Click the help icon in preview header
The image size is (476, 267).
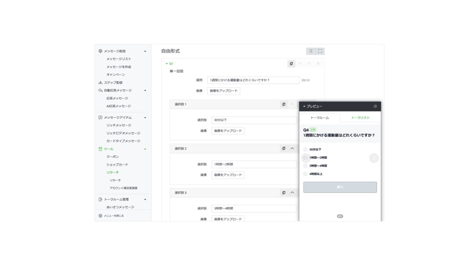[375, 106]
